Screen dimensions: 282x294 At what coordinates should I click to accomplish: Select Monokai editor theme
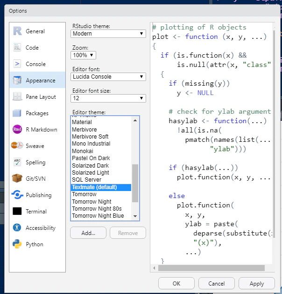click(101, 151)
